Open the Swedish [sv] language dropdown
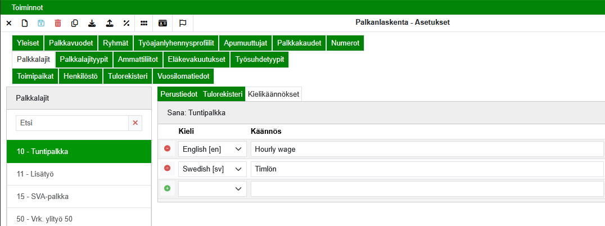605x226 pixels. coord(212,169)
